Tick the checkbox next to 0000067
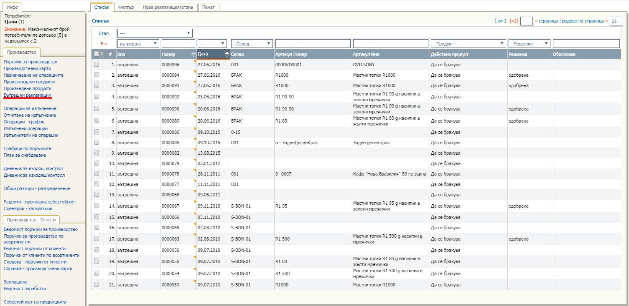The image size is (629, 306). tap(97, 206)
